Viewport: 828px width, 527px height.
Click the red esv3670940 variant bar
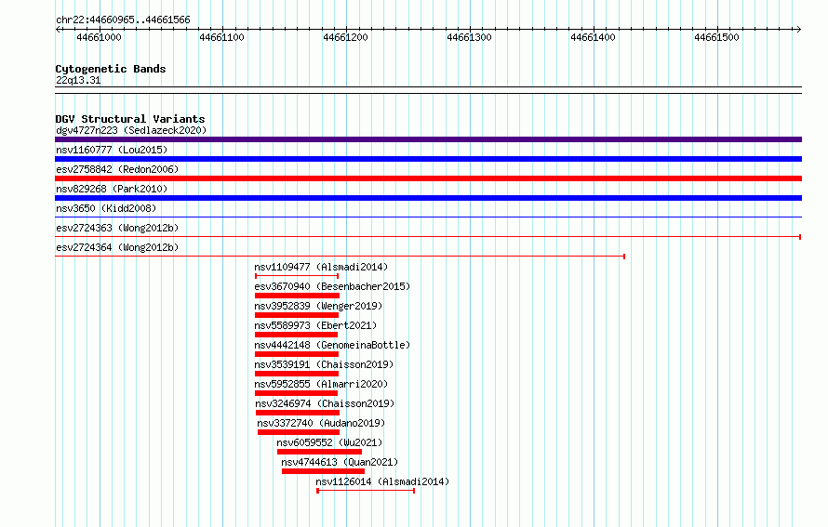pyautogui.click(x=297, y=296)
